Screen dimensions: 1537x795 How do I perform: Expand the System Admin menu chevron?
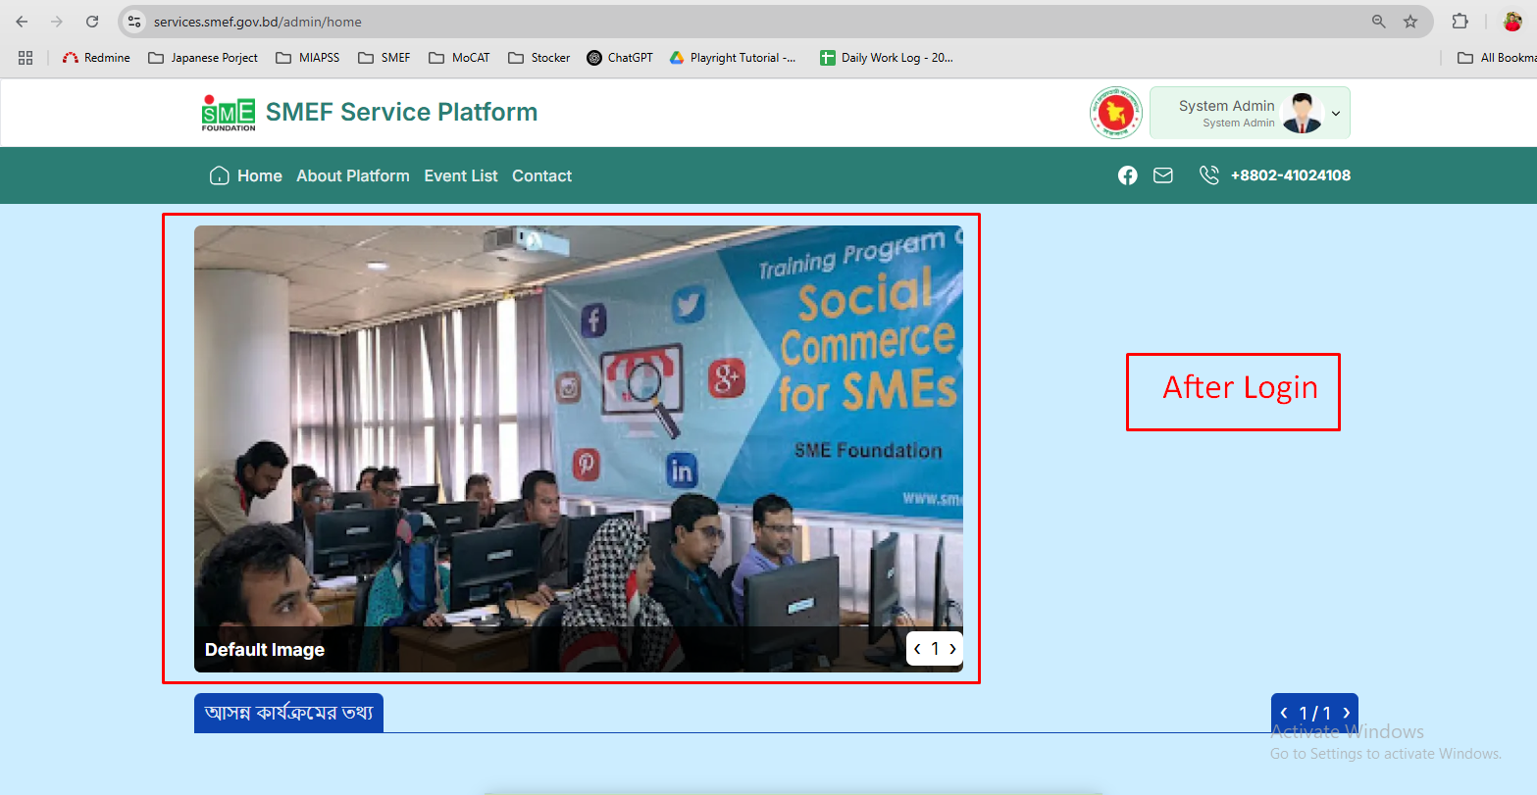(1335, 114)
